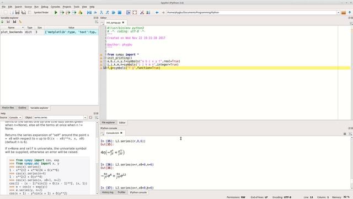The width and height of the screenshot is (353, 199).
Task: Open the Variable explorer options menu
Action: [x=97, y=22]
